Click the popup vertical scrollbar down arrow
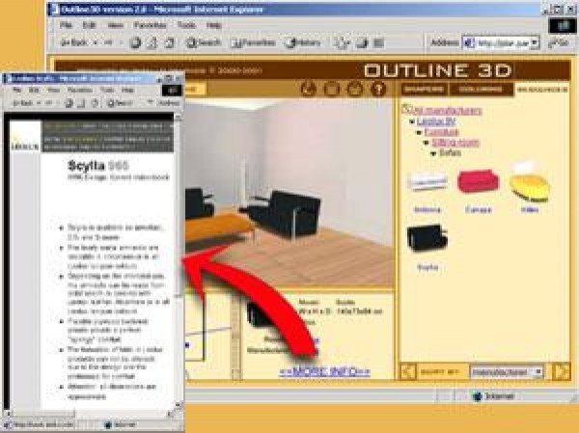 (x=178, y=405)
